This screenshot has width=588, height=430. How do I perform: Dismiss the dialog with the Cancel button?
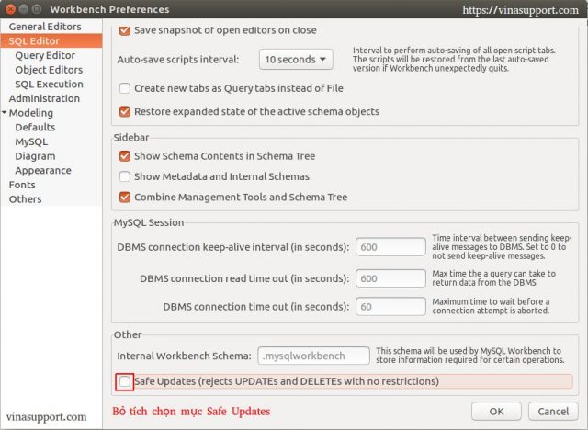(553, 412)
